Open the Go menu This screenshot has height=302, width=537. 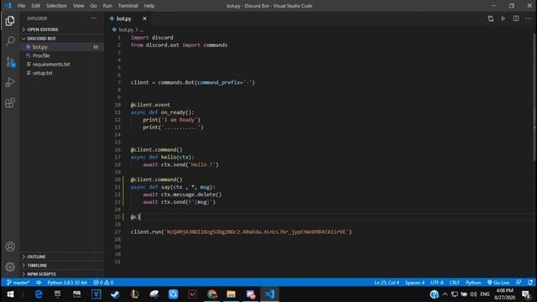click(x=93, y=6)
